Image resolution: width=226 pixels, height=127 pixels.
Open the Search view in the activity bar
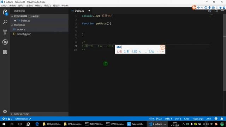(5, 22)
